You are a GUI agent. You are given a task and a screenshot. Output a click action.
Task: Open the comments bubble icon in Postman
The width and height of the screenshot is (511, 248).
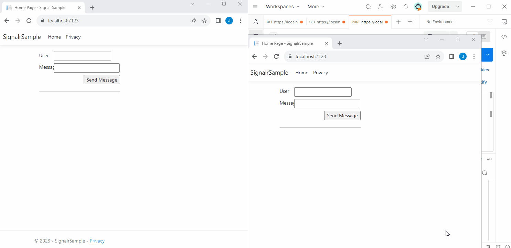pos(484,36)
